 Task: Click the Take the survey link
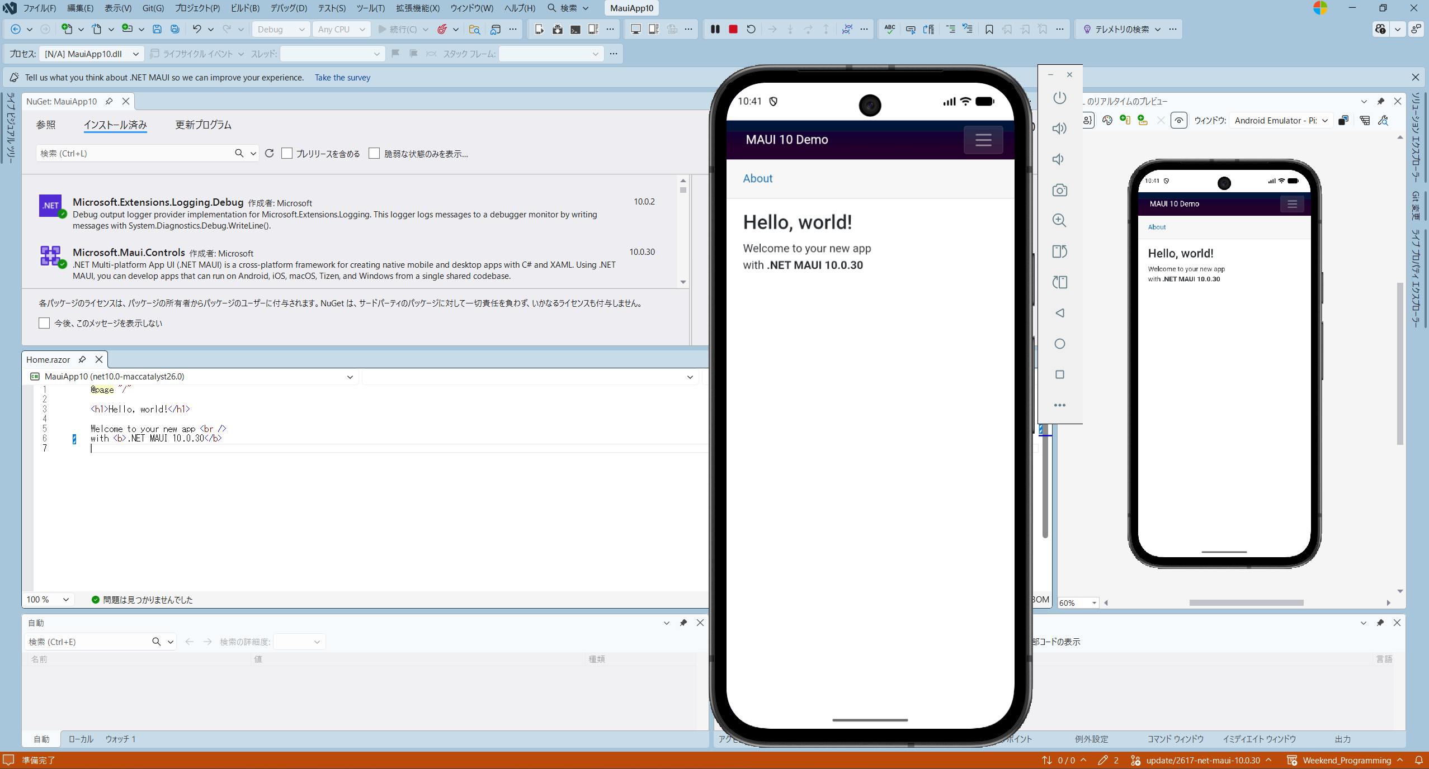coord(342,78)
